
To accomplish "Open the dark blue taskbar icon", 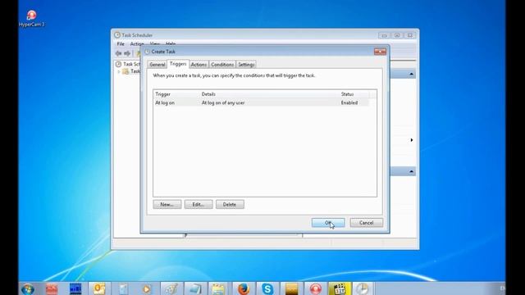I will coord(75,288).
